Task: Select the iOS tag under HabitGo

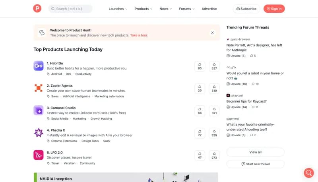Action: click(x=68, y=74)
